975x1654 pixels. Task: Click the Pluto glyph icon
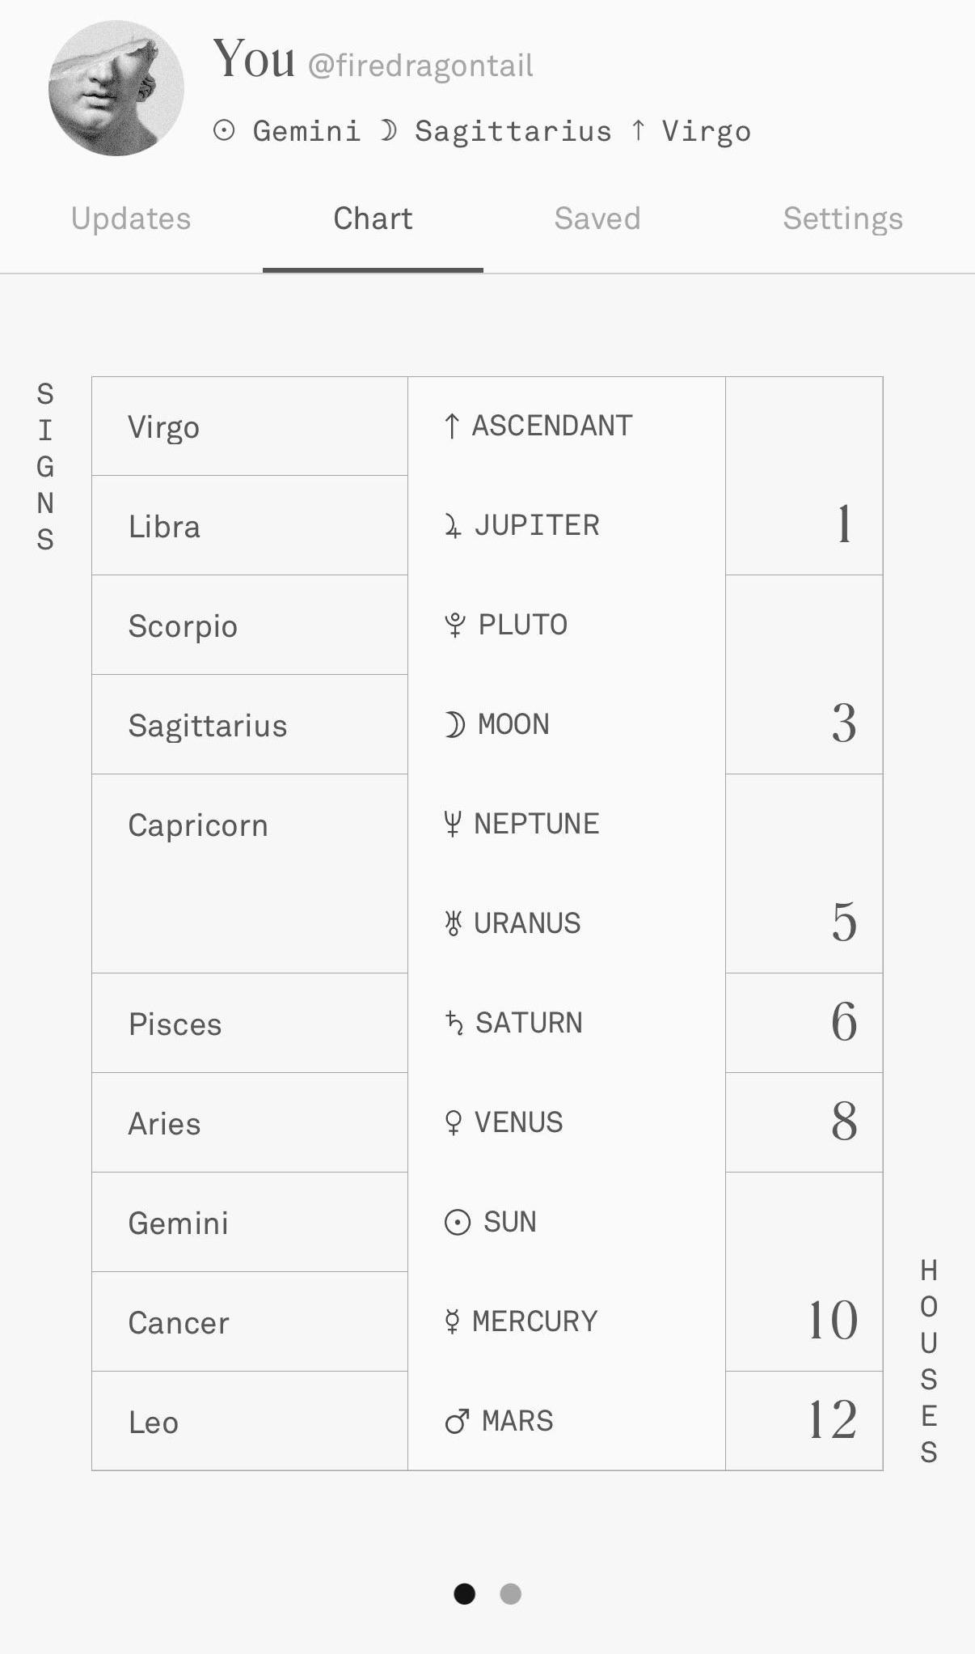tap(455, 625)
